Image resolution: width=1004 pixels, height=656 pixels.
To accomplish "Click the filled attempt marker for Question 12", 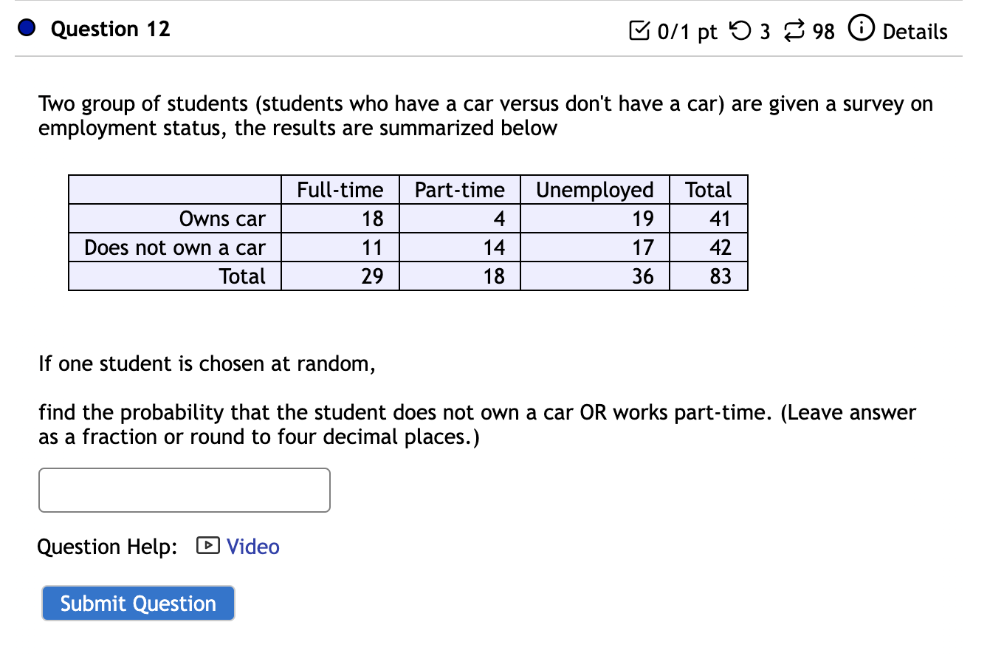I will coord(25,28).
